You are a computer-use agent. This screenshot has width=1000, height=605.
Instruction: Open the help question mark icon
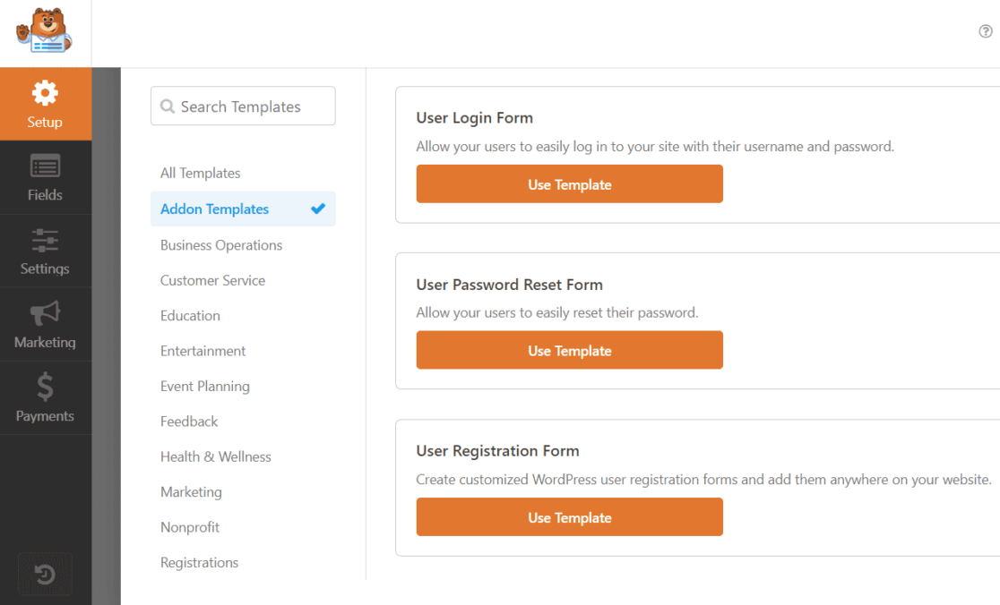pyautogui.click(x=984, y=30)
